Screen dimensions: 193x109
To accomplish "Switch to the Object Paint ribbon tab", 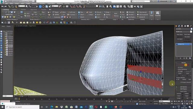I will click(33, 9).
